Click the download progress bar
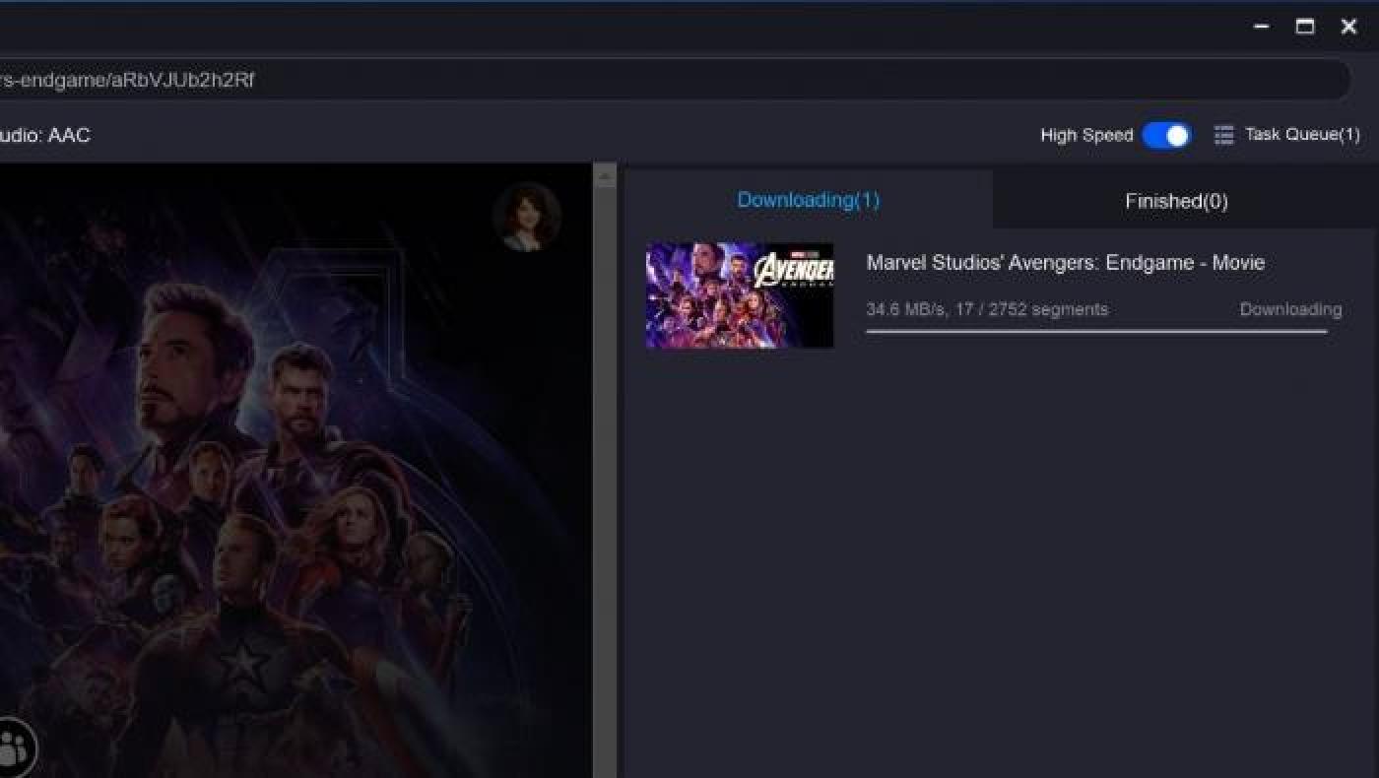Image resolution: width=1379 pixels, height=778 pixels. tap(1095, 332)
